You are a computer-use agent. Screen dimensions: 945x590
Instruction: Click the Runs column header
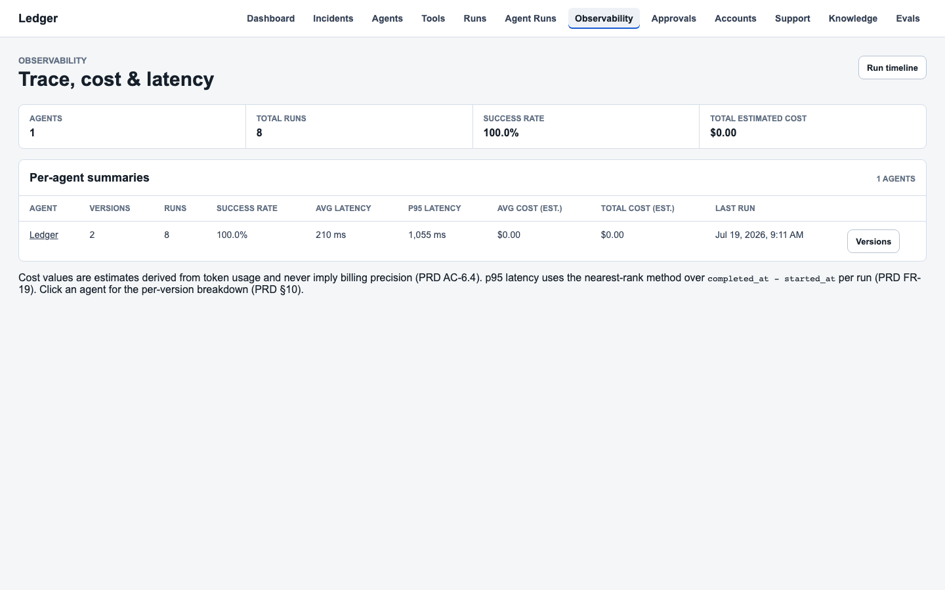pyautogui.click(x=175, y=208)
